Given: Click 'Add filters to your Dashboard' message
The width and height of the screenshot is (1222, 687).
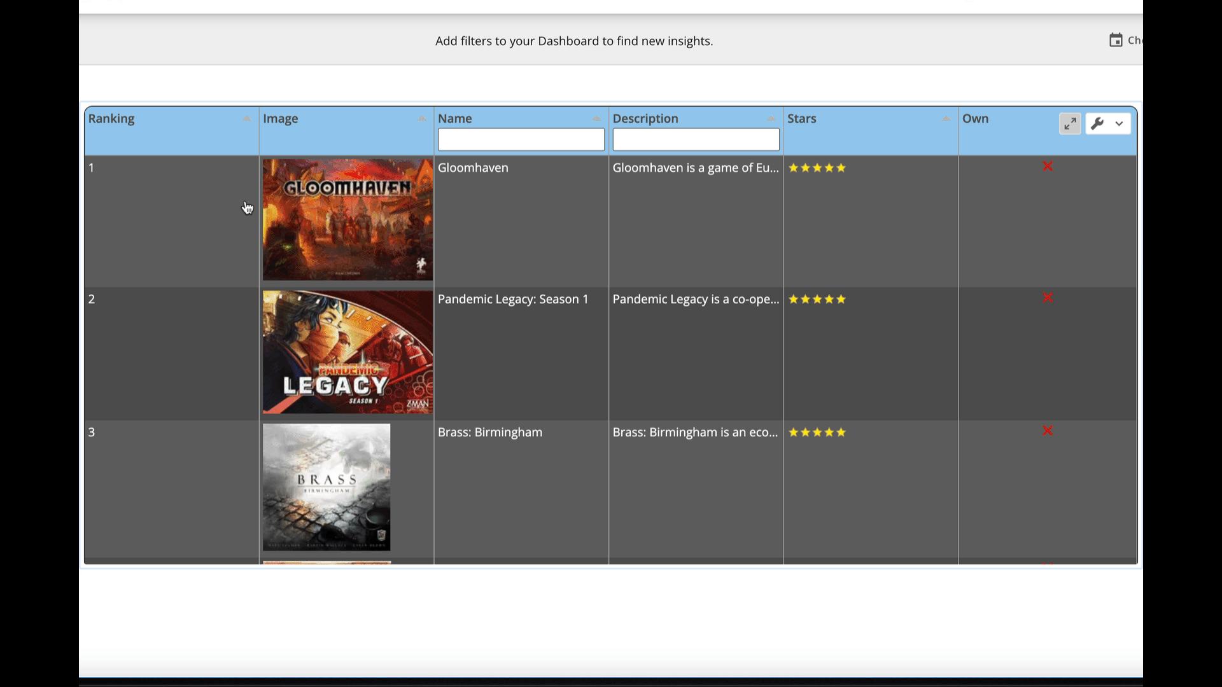Looking at the screenshot, I should [574, 41].
